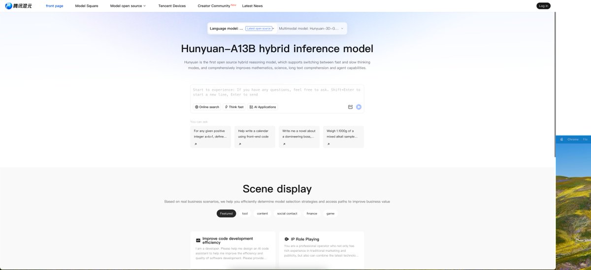Click the Log in button
Viewport: 591px width, 270px height.
[543, 6]
